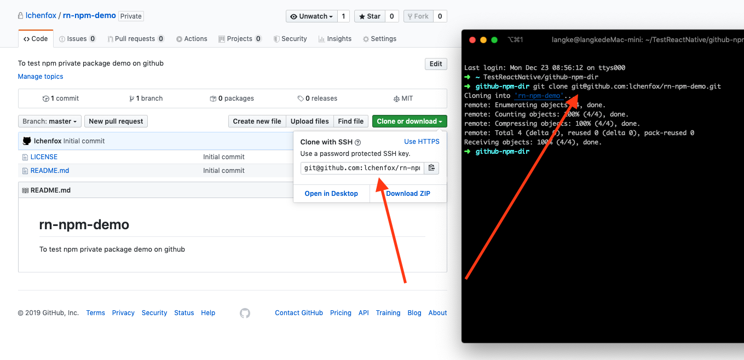Go to the Actions tab
This screenshot has width=744, height=360.
[x=192, y=39]
